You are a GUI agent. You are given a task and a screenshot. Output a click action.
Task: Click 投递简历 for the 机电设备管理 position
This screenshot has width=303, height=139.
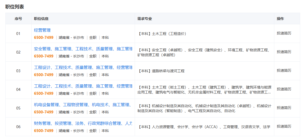click(x=284, y=108)
